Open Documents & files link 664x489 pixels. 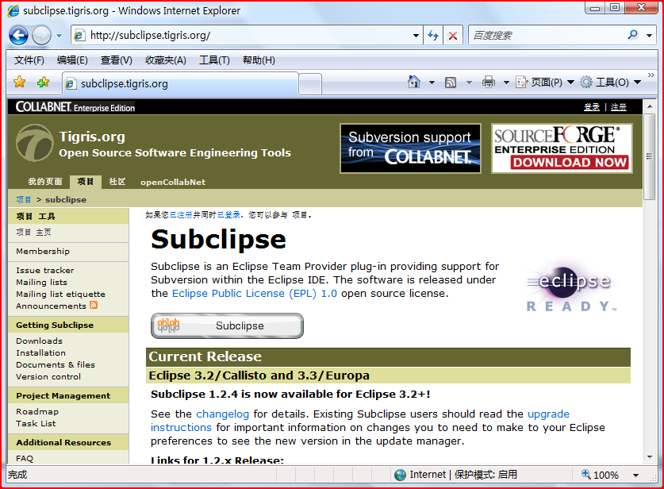56,365
